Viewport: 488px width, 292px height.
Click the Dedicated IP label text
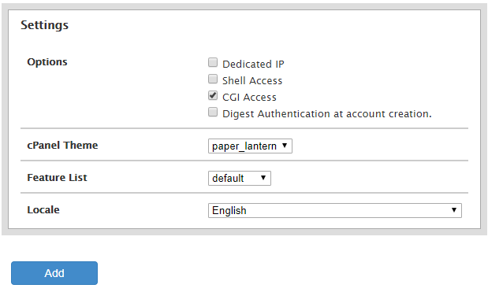253,65
